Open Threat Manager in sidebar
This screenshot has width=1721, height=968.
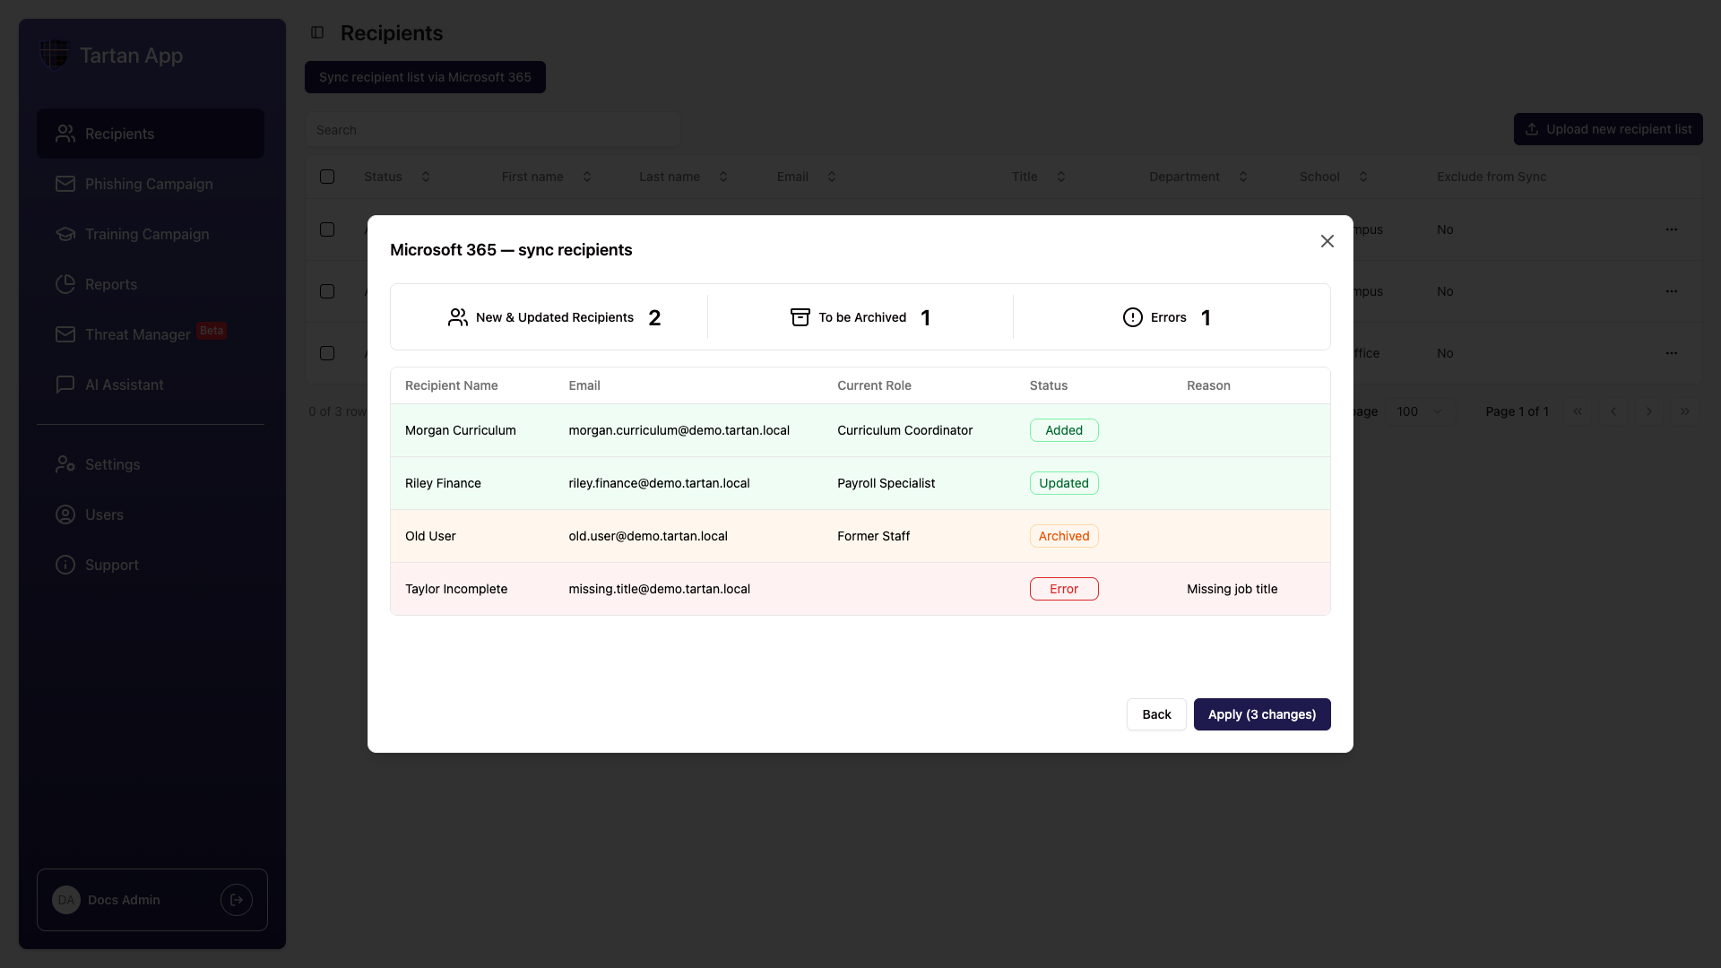[x=151, y=334]
